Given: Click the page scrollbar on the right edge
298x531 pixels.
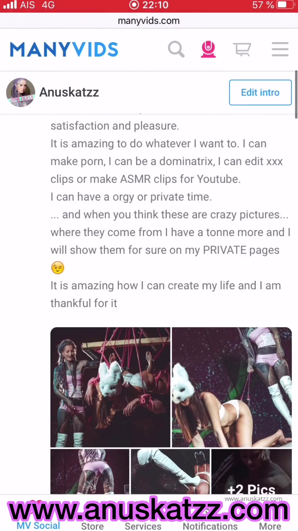Looking at the screenshot, I should (296, 95).
